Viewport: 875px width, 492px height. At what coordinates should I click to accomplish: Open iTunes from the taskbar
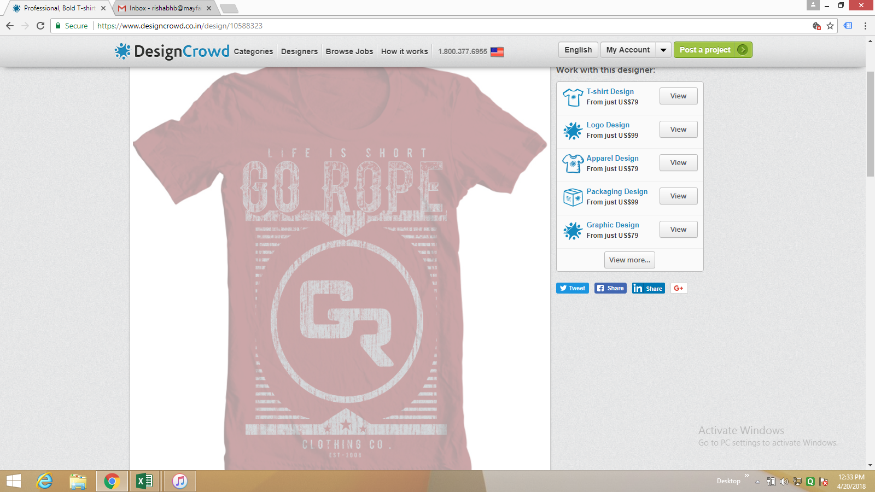point(179,481)
